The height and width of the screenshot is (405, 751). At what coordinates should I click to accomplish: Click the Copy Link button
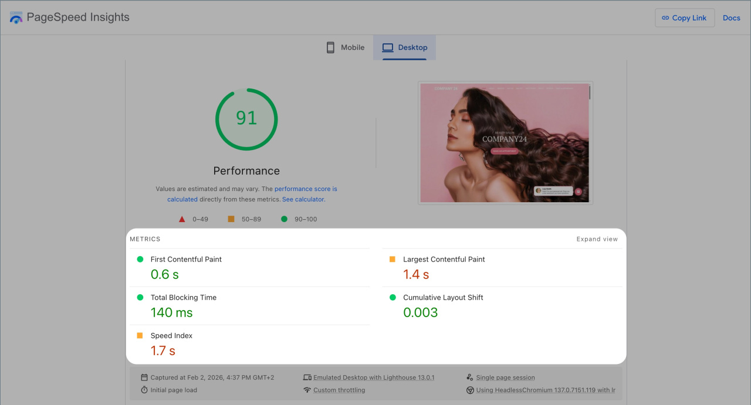[x=684, y=18]
